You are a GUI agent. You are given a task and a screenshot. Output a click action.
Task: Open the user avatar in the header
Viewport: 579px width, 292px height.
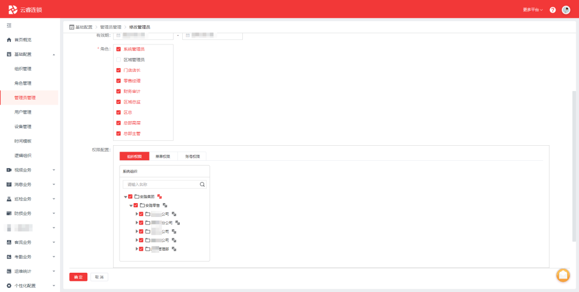tap(566, 10)
